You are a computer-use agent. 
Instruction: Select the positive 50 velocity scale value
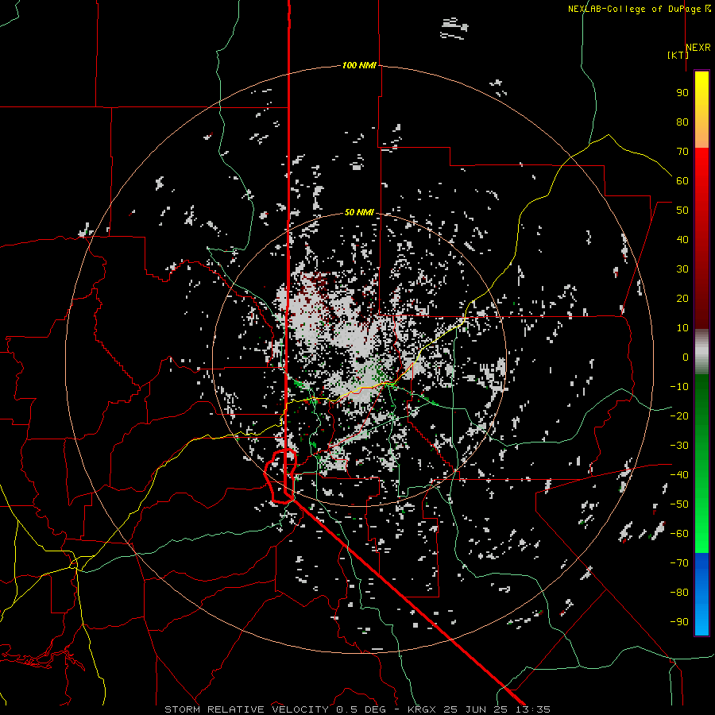pyautogui.click(x=682, y=211)
